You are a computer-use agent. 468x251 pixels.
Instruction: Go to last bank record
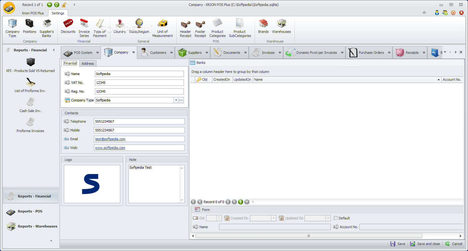(234, 202)
